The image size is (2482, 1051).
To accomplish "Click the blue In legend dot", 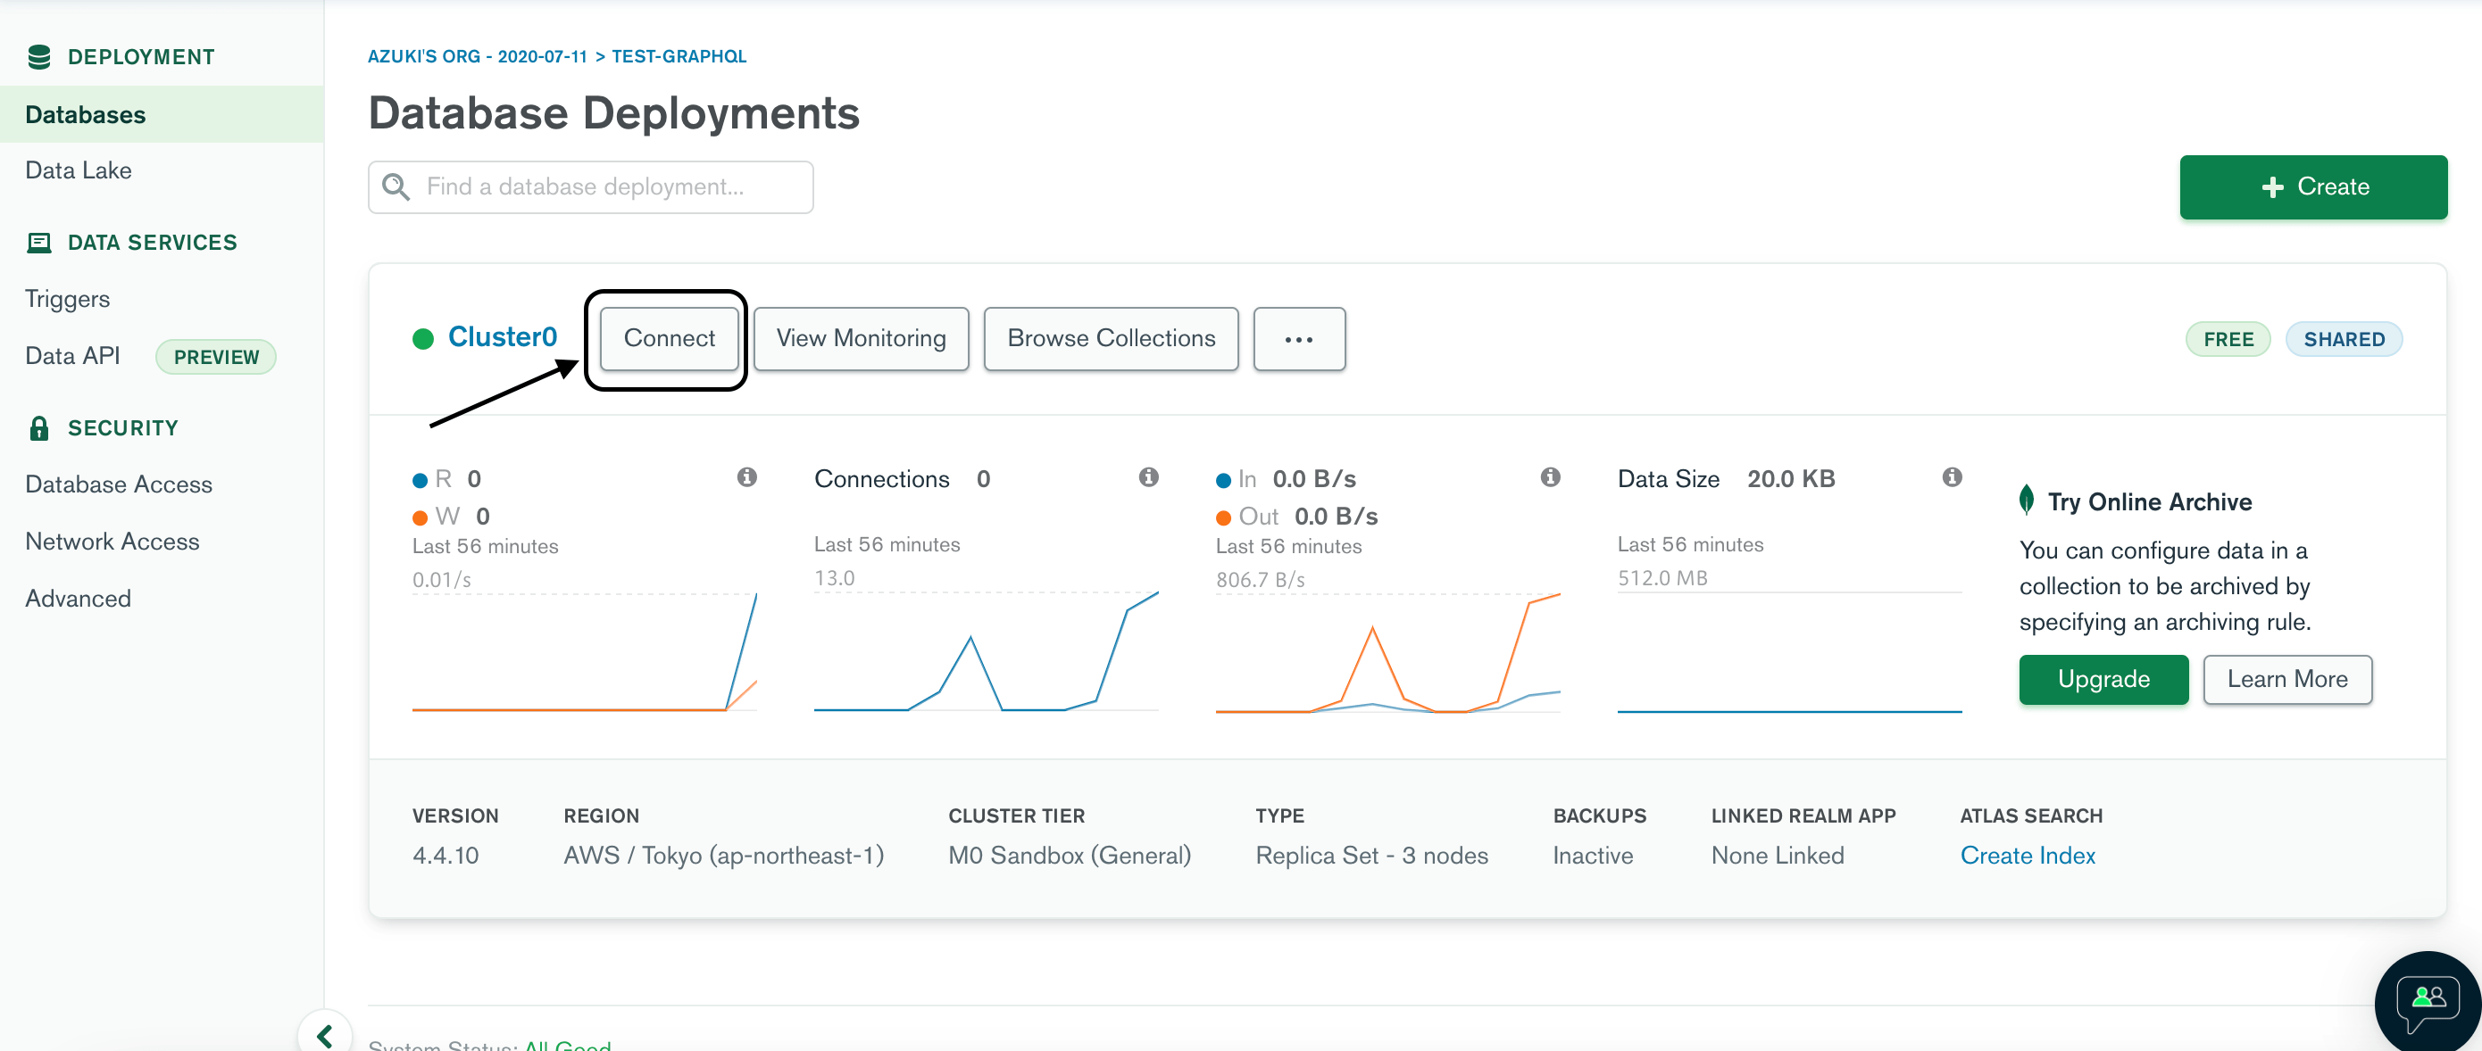I will point(1224,480).
